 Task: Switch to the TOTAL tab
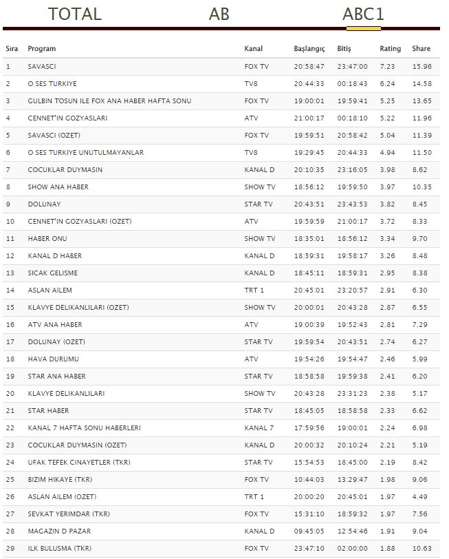tap(74, 14)
